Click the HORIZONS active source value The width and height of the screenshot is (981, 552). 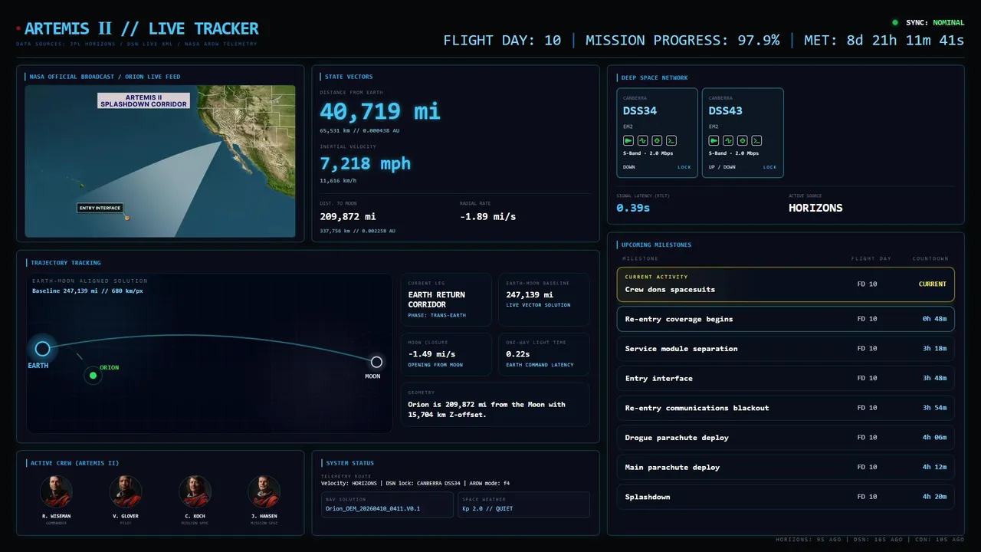(815, 208)
